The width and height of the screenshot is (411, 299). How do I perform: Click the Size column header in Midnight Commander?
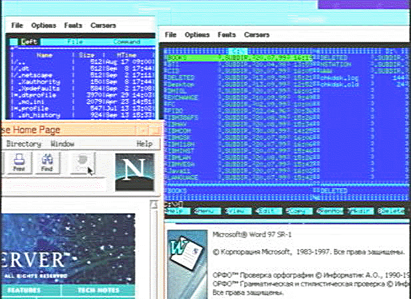(86, 55)
